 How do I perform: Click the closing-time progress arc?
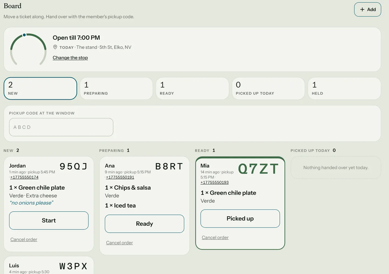[x=28, y=49]
